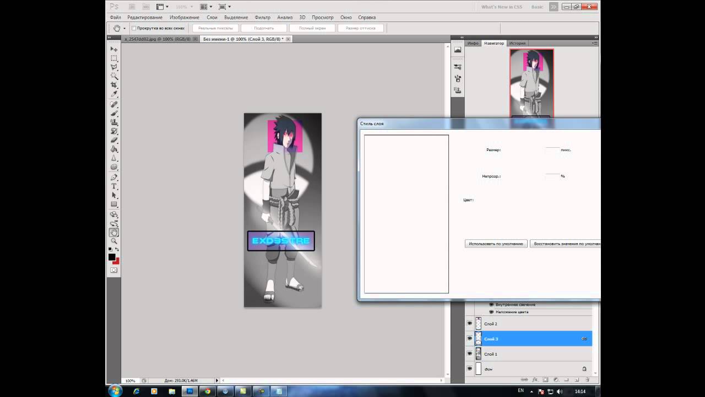Click Использовать по умолчанию button

pos(496,243)
